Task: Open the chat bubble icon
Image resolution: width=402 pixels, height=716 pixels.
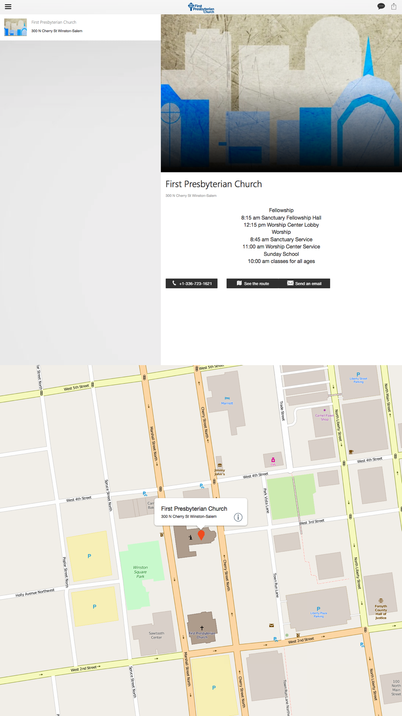Action: tap(381, 6)
